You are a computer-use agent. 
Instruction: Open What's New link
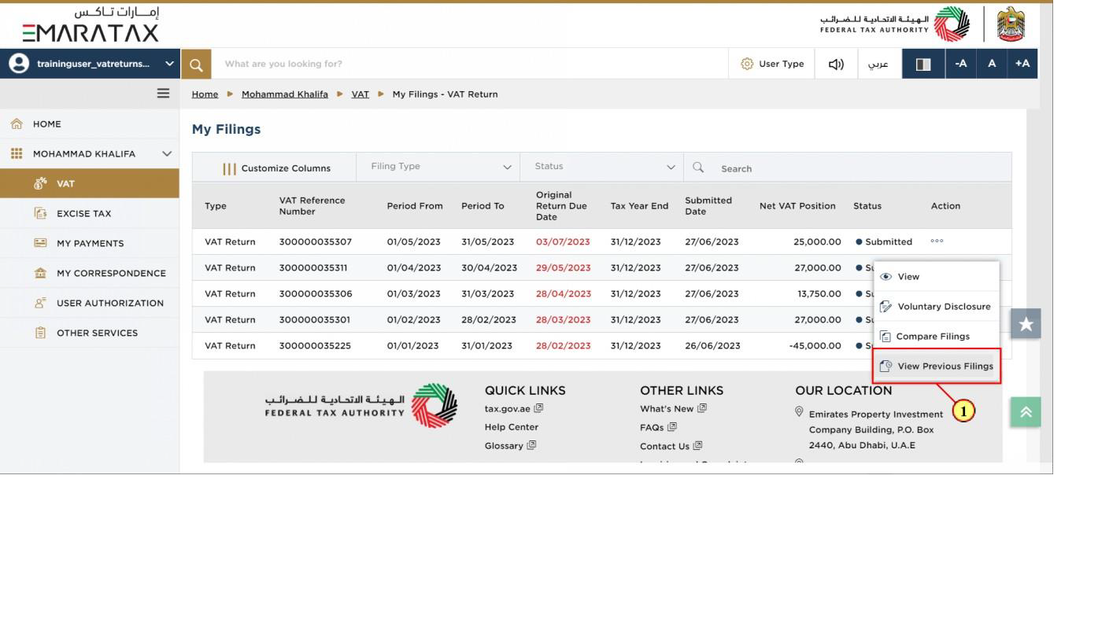[x=673, y=408]
